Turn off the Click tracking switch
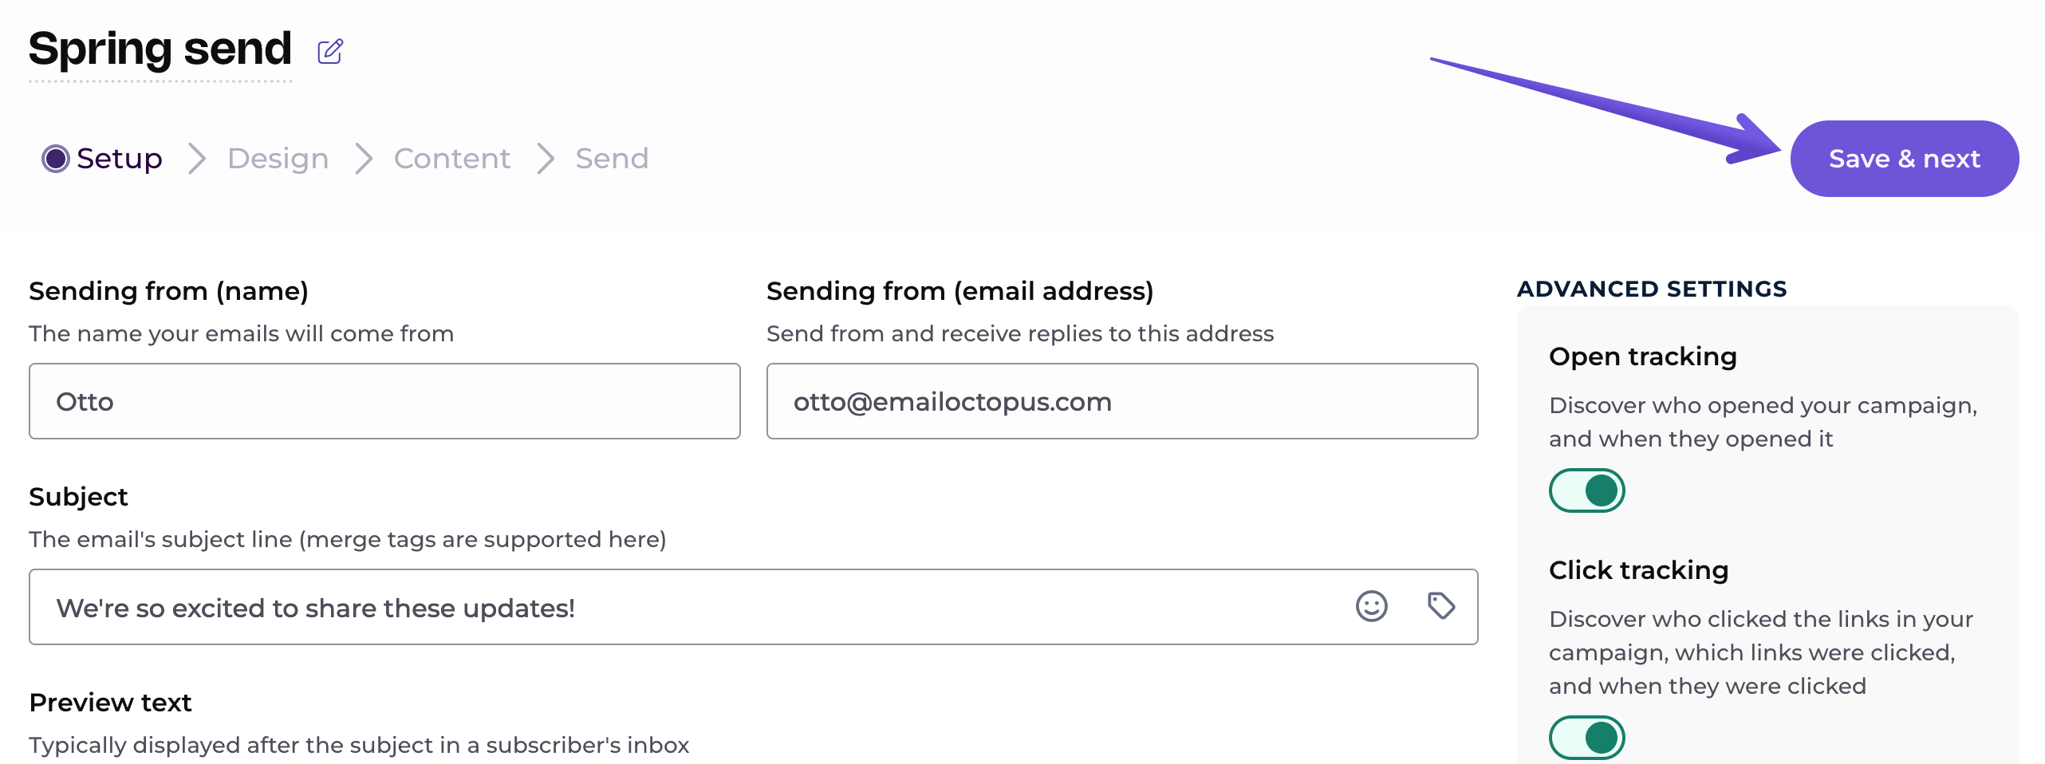Viewport: 2045px width, 764px height. pos(1586,738)
